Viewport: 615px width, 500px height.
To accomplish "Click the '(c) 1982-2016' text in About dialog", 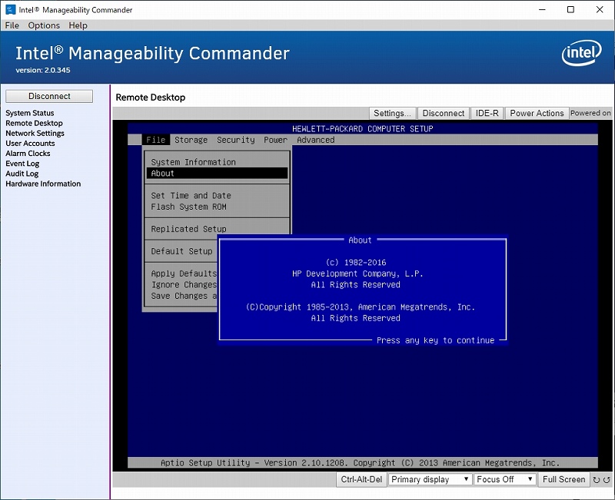I will (356, 263).
